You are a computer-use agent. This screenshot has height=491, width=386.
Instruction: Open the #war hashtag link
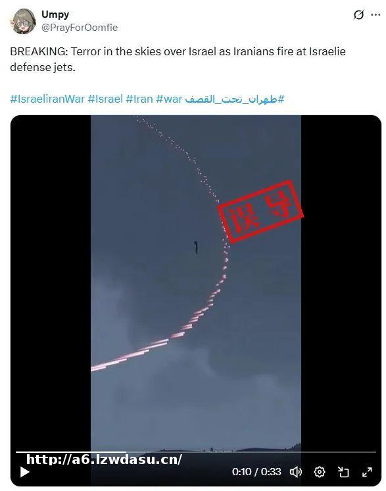169,99
